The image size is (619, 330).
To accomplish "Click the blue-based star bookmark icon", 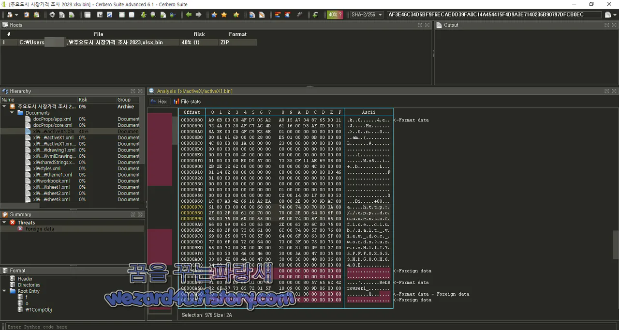I will 214,15.
